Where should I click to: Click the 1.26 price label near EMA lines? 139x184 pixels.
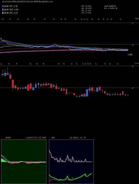pos(130,55)
